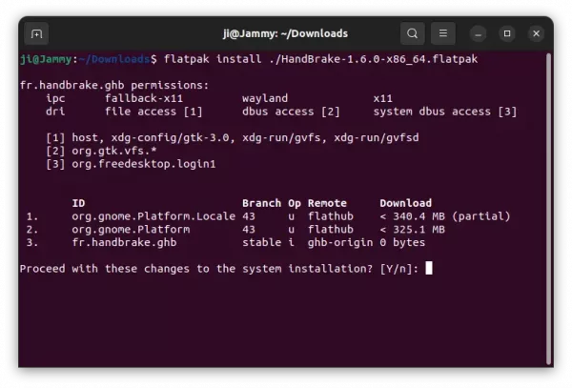
Task: Click the 'Remote' column header
Action: coord(327,203)
